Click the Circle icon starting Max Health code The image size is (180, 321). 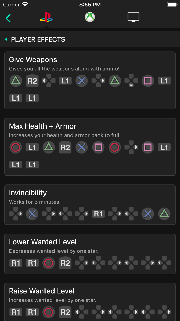16,147
